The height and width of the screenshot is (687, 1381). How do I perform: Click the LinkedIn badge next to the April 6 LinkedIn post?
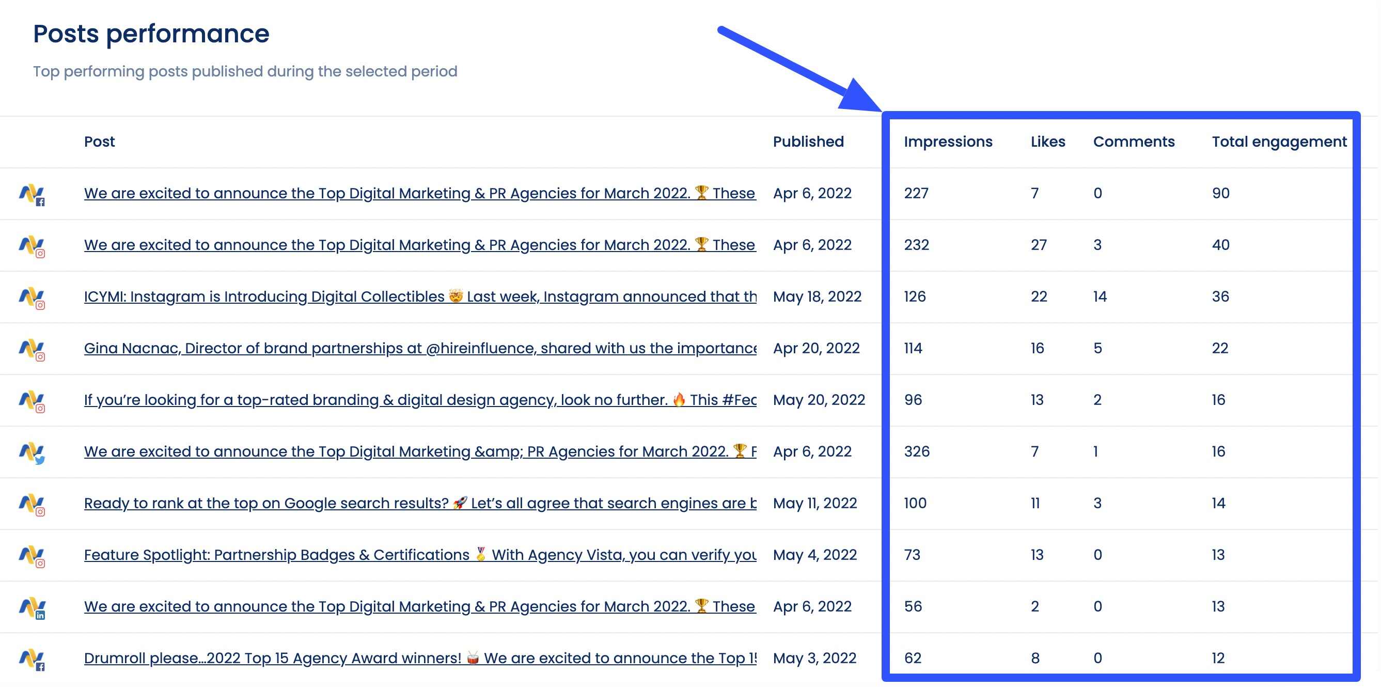point(41,616)
